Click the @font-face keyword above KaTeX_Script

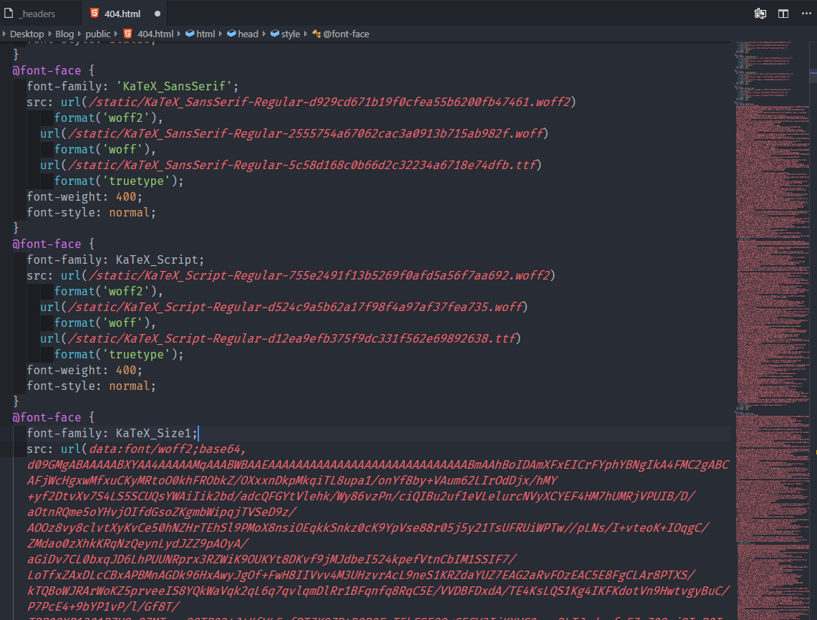pyautogui.click(x=47, y=244)
